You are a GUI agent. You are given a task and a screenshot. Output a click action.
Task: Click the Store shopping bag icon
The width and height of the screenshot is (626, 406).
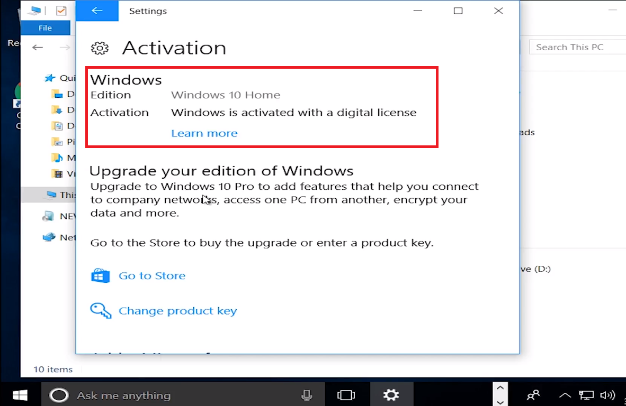pyautogui.click(x=100, y=275)
